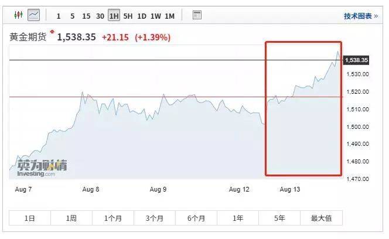Viewport: 389px width, 239px height.
Task: Choose the 30-minute interval
Action: point(100,16)
